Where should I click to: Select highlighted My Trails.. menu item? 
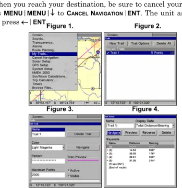tap(53, 54)
